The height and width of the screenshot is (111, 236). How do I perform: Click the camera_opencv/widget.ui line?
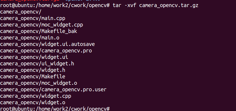[x=34, y=57]
